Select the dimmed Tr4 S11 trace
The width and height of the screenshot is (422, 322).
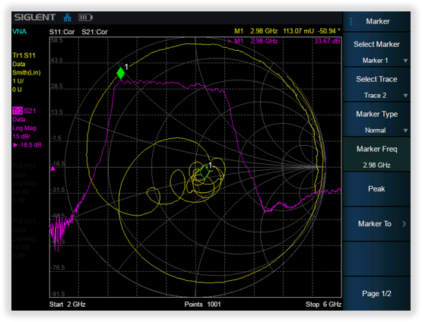(x=24, y=222)
